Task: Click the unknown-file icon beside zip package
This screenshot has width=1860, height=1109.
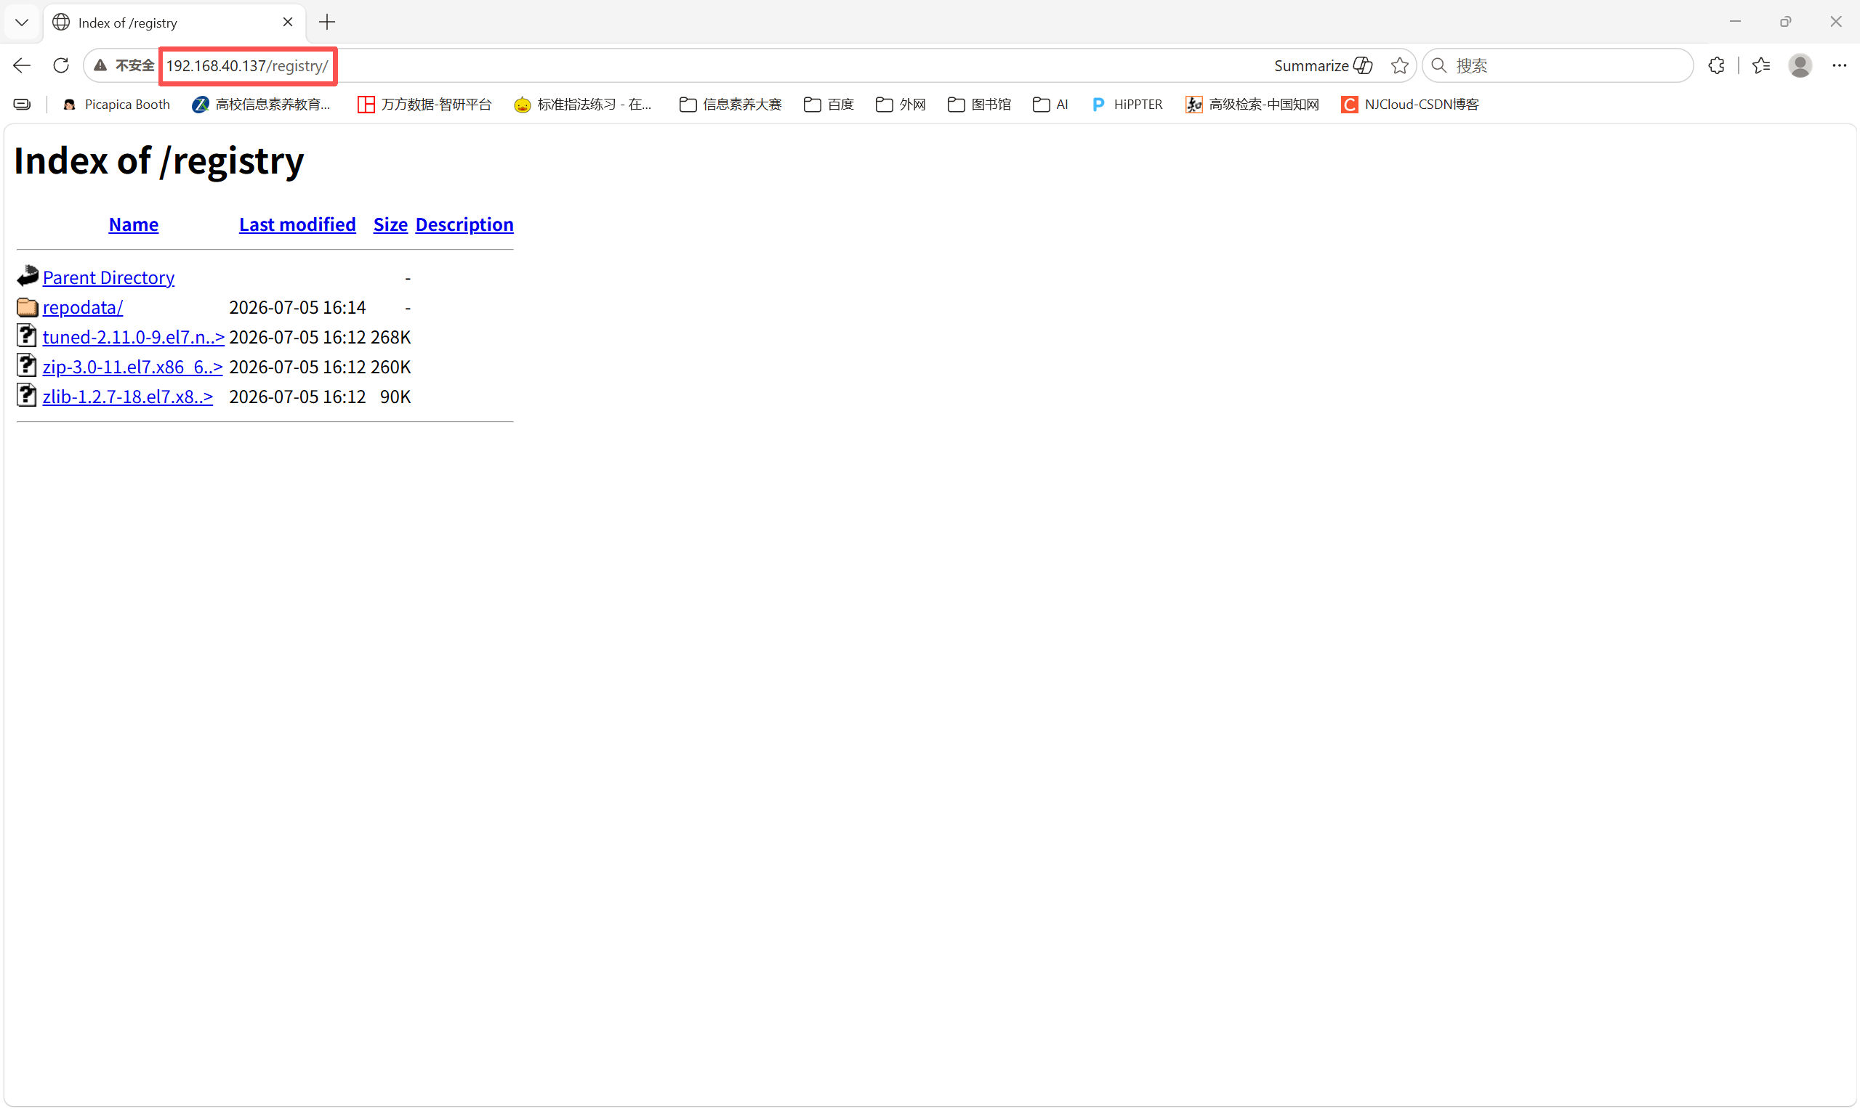Action: [x=27, y=365]
